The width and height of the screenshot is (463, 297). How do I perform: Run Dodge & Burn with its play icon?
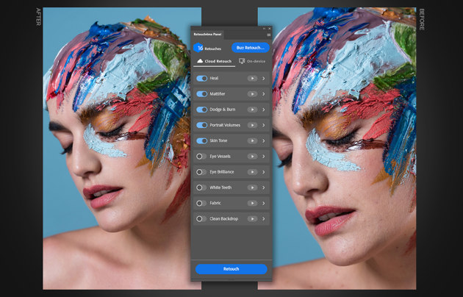click(252, 110)
